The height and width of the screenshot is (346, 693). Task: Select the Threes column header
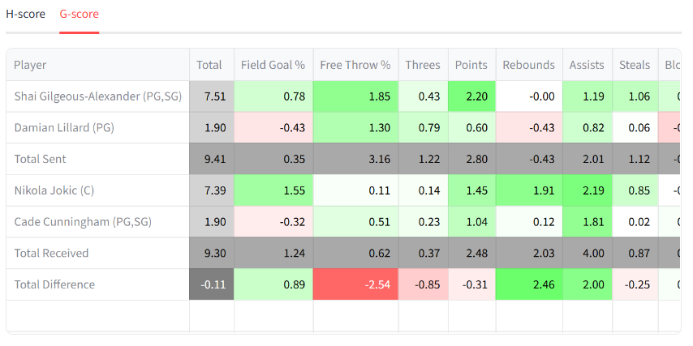click(x=423, y=65)
